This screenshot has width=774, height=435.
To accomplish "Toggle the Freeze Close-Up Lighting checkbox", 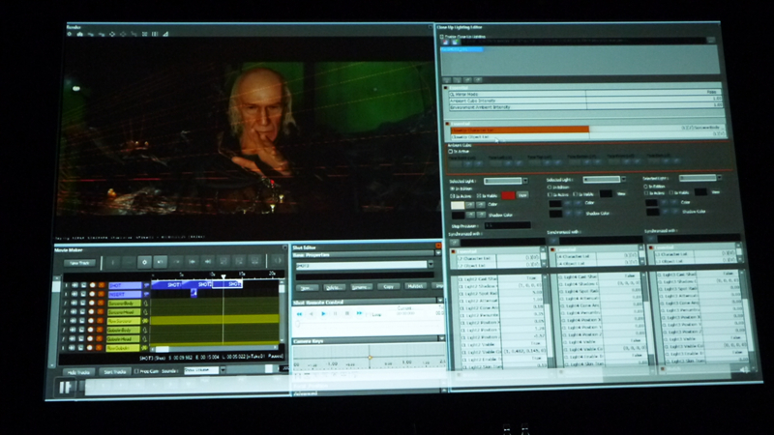I will click(x=442, y=37).
